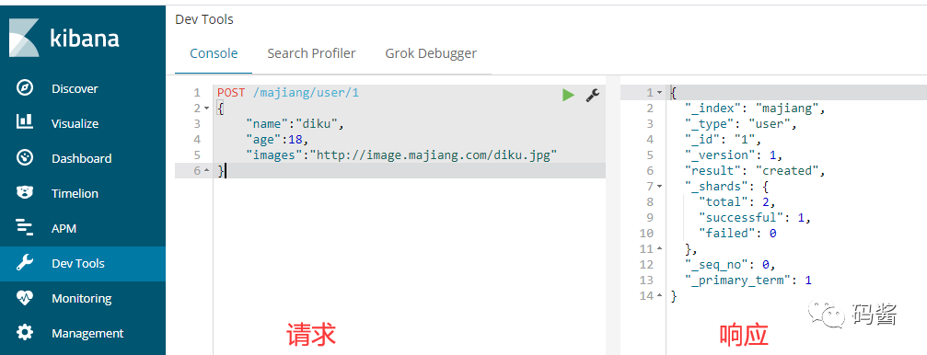The height and width of the screenshot is (355, 927).
Task: Open Dashboard via the gauge icon
Action: 25,157
